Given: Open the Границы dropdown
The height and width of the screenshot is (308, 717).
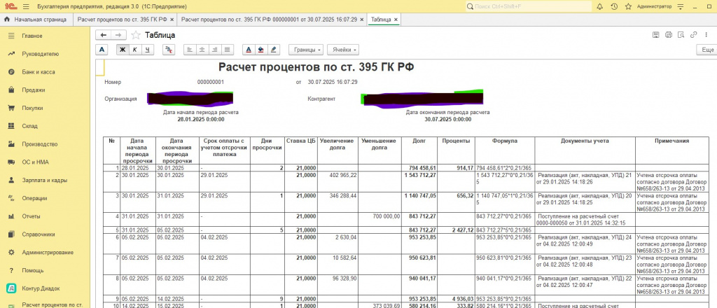Looking at the screenshot, I should [307, 50].
